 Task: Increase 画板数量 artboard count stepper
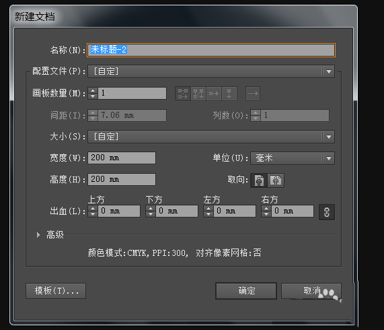pos(93,90)
